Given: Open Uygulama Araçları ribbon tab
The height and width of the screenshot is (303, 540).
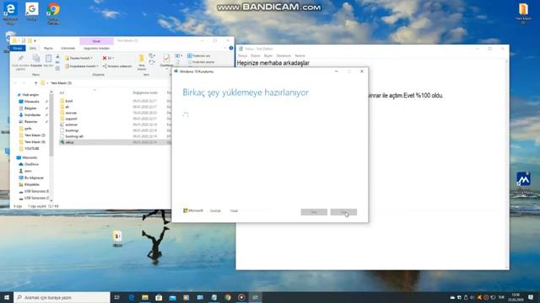Looking at the screenshot, I should point(96,48).
